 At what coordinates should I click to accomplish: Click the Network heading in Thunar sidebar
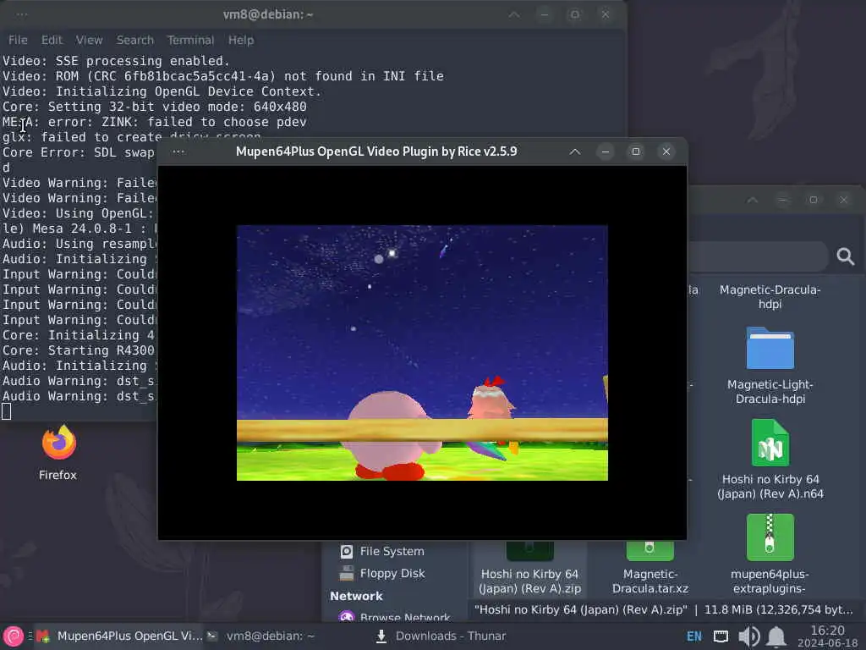pyautogui.click(x=356, y=596)
